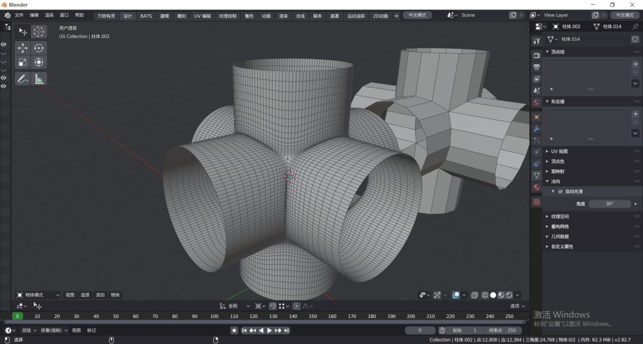Expand the UV 贴图 panel
Screen dimensions: 643x344
click(558, 152)
